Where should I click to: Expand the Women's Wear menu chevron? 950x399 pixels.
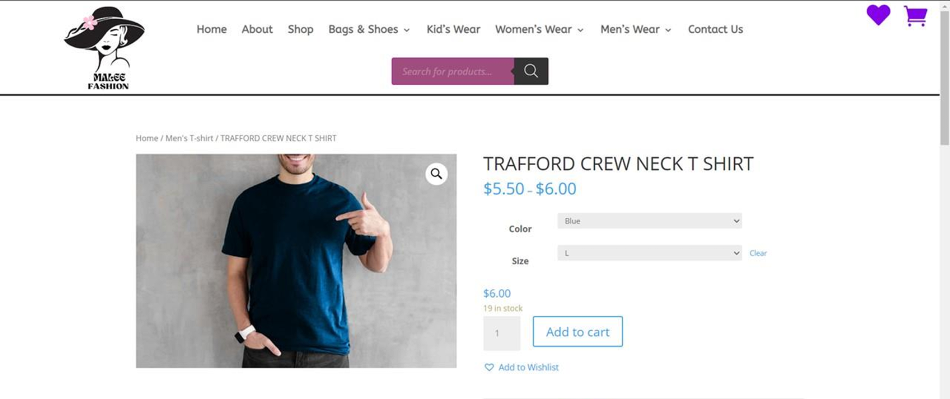coord(580,30)
